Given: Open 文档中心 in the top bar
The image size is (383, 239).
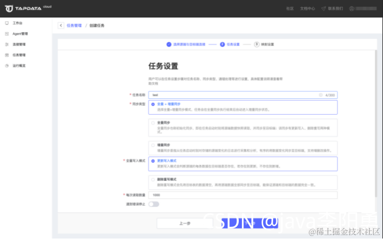Looking at the screenshot, I should click(307, 8).
